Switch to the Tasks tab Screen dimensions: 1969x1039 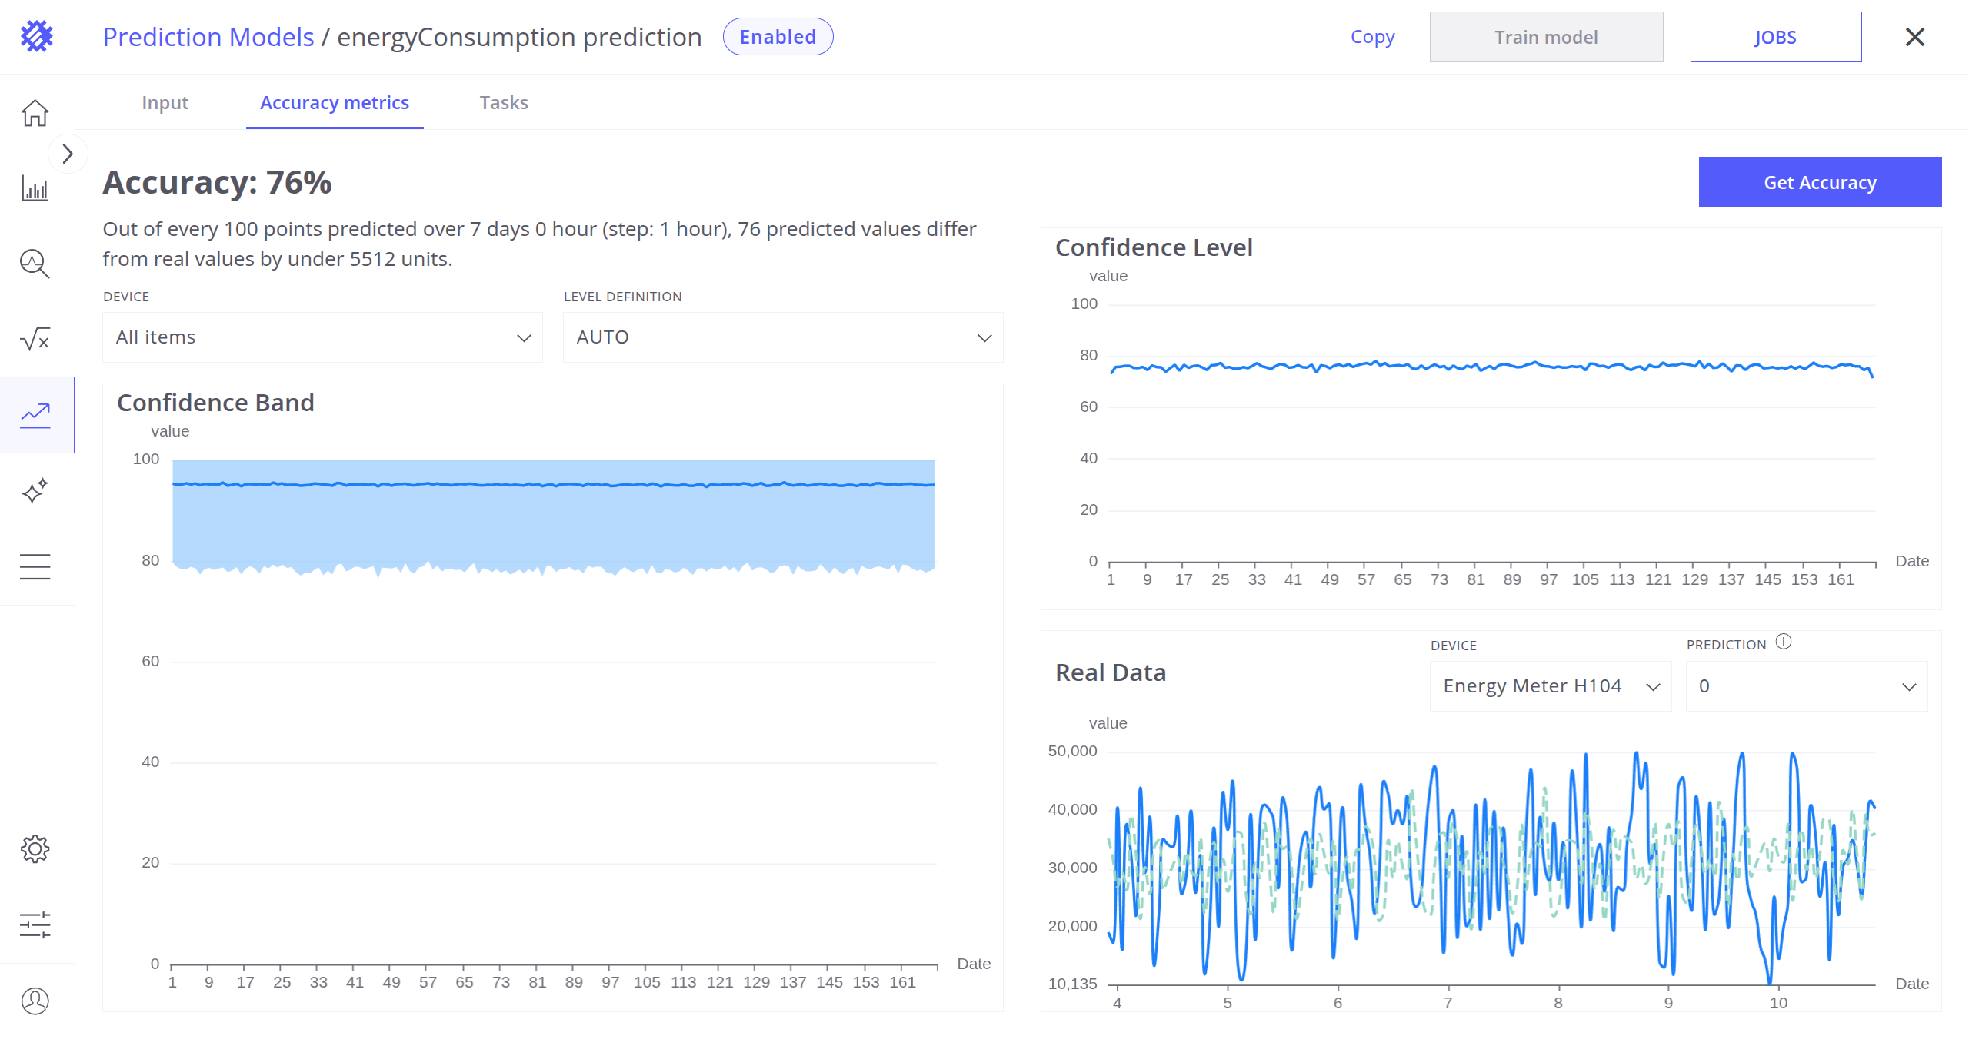click(x=504, y=103)
